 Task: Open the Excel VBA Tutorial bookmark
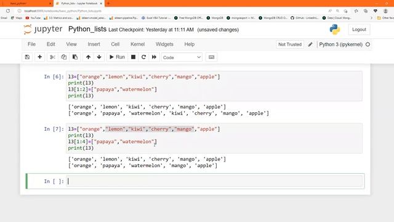click(156, 18)
